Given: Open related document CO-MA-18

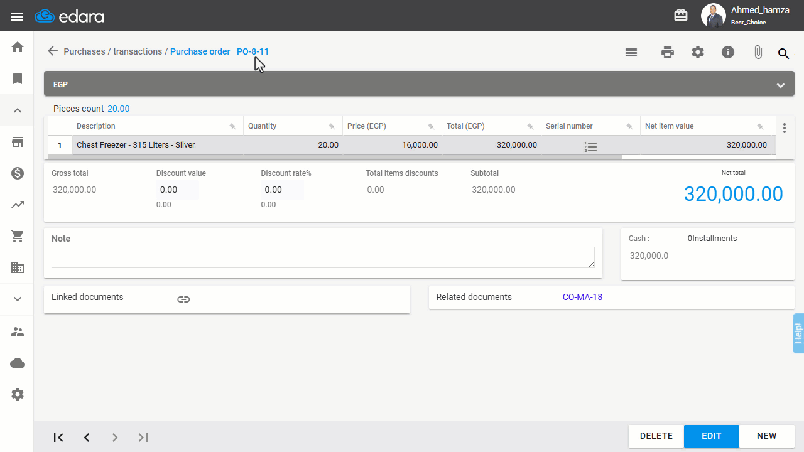Looking at the screenshot, I should click(x=582, y=297).
